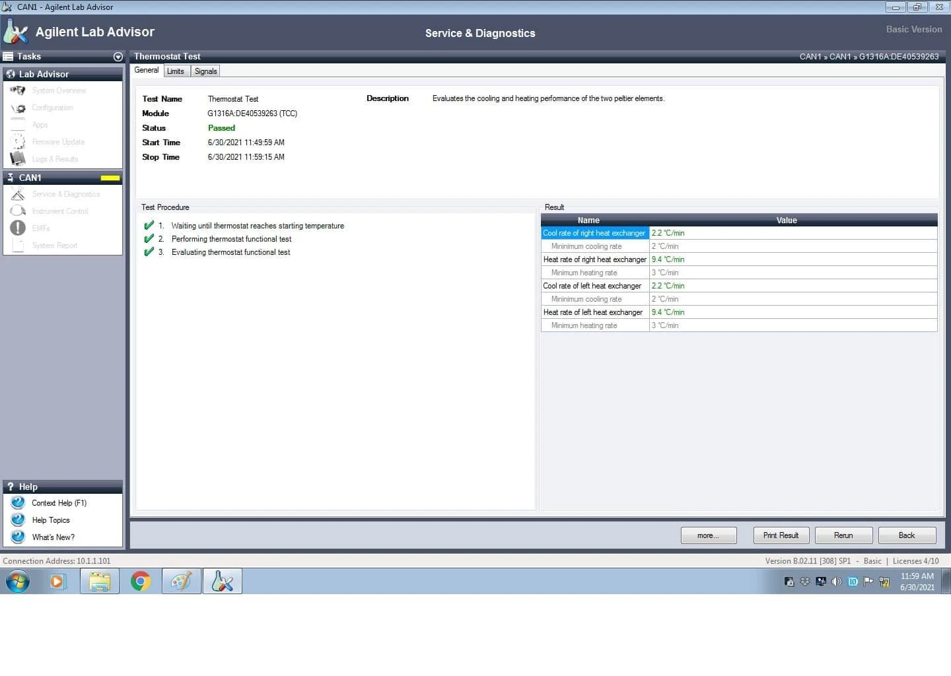The width and height of the screenshot is (951, 676).
Task: Open Logs & Results sidebar item
Action: pos(55,159)
